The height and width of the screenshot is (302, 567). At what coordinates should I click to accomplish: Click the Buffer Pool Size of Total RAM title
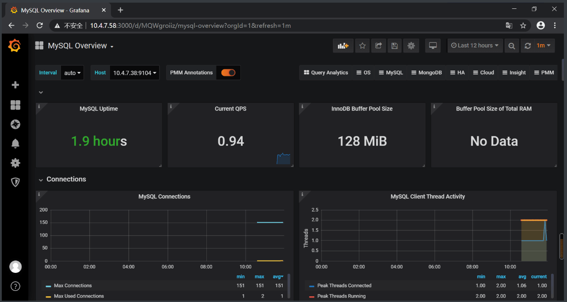pyautogui.click(x=494, y=109)
